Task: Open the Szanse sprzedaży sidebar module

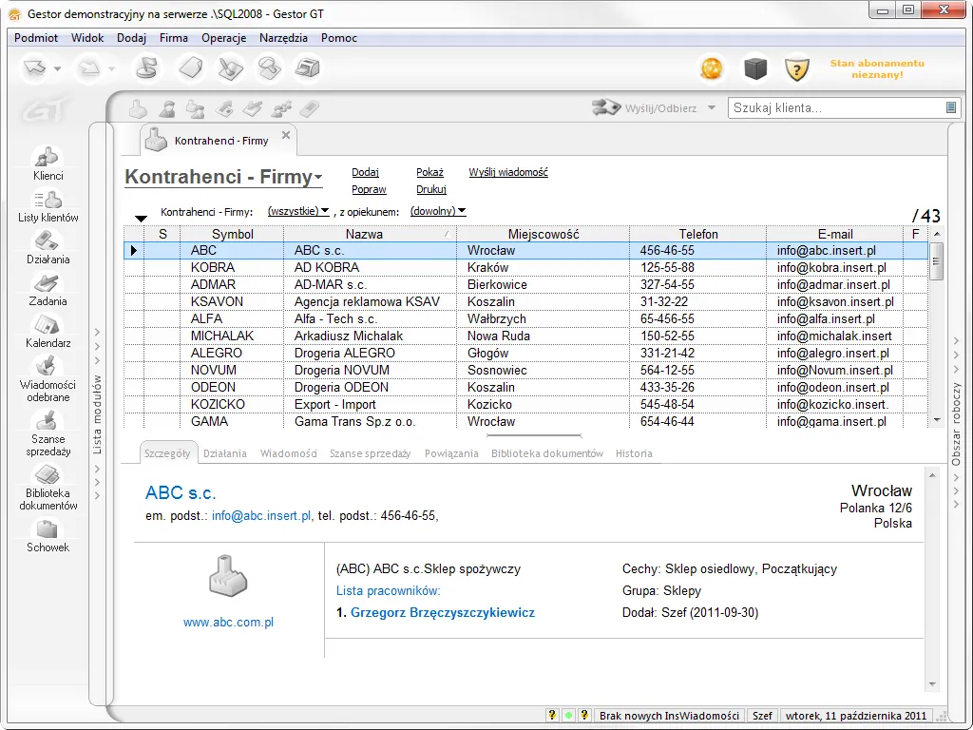Action: [x=48, y=433]
